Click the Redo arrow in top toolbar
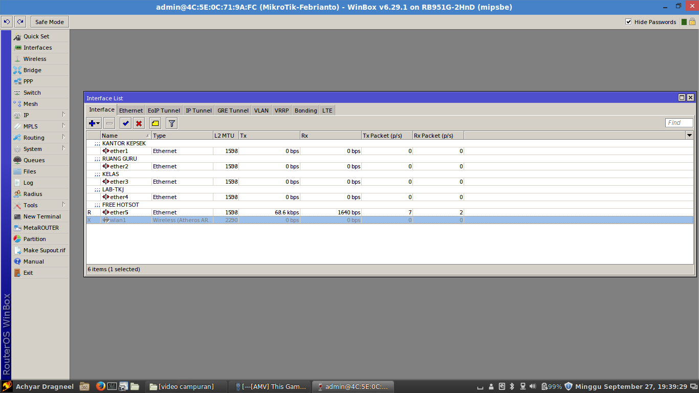 pos(20,22)
